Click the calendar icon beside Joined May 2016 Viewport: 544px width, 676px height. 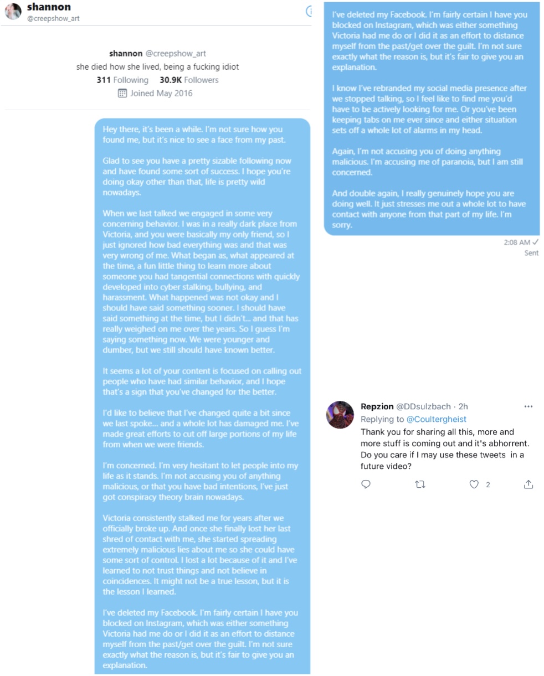tap(122, 93)
